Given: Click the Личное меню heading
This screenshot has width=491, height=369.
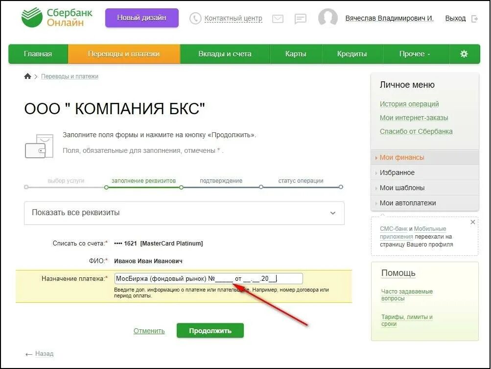Looking at the screenshot, I should (407, 85).
